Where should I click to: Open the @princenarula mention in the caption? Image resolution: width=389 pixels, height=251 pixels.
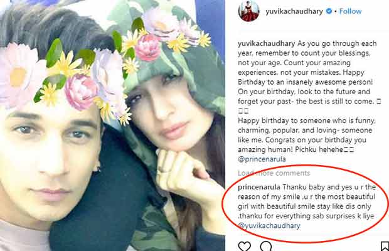click(262, 159)
